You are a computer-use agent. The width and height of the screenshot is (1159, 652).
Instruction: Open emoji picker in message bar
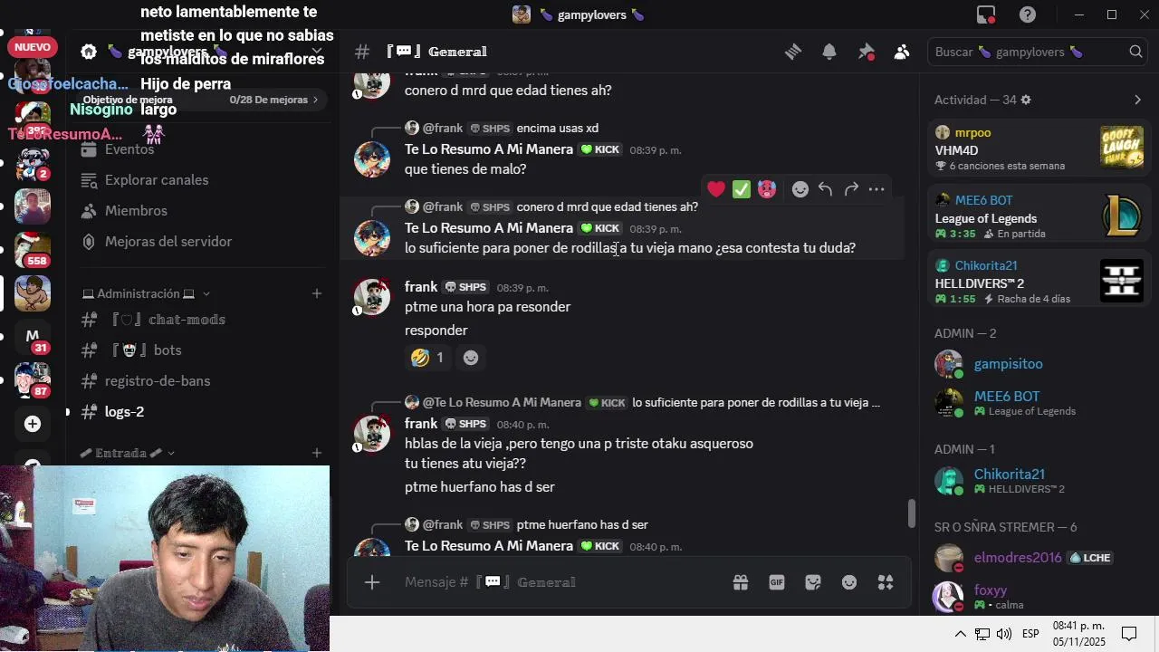pos(849,582)
